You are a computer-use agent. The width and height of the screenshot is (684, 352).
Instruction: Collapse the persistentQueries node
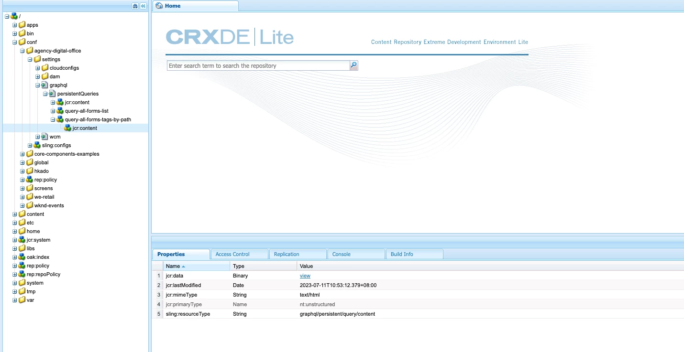tap(45, 94)
